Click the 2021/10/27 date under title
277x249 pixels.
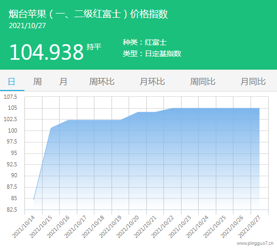pos(27,26)
